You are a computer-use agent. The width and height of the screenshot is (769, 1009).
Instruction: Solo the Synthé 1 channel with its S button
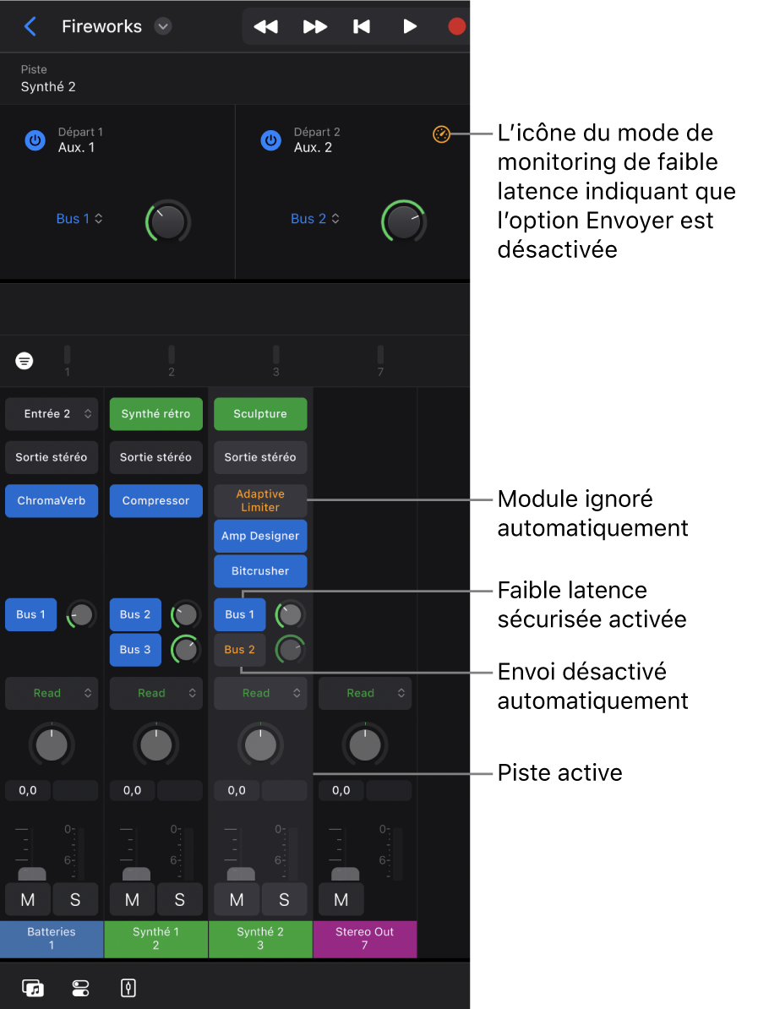pyautogui.click(x=180, y=899)
